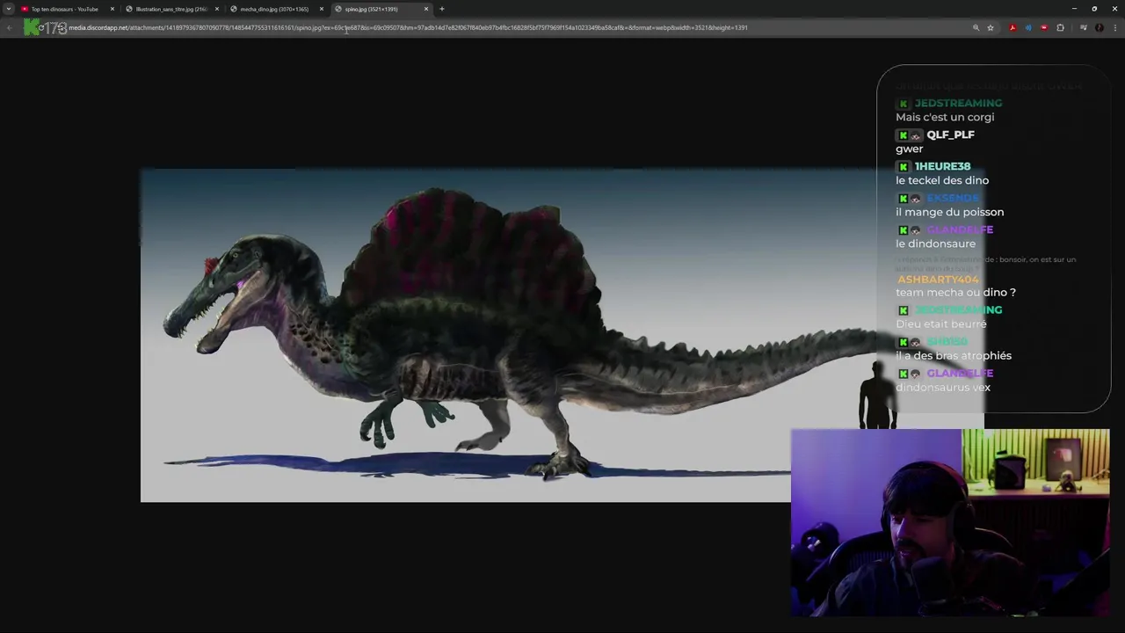Open the browser profile avatar
The height and width of the screenshot is (633, 1125).
pos(1099,27)
